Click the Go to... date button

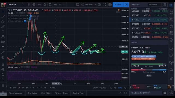pos(54,88)
